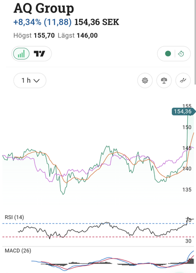Click the RSI (14) indicator label
Image resolution: width=196 pixels, height=273 pixels.
pos(14,217)
